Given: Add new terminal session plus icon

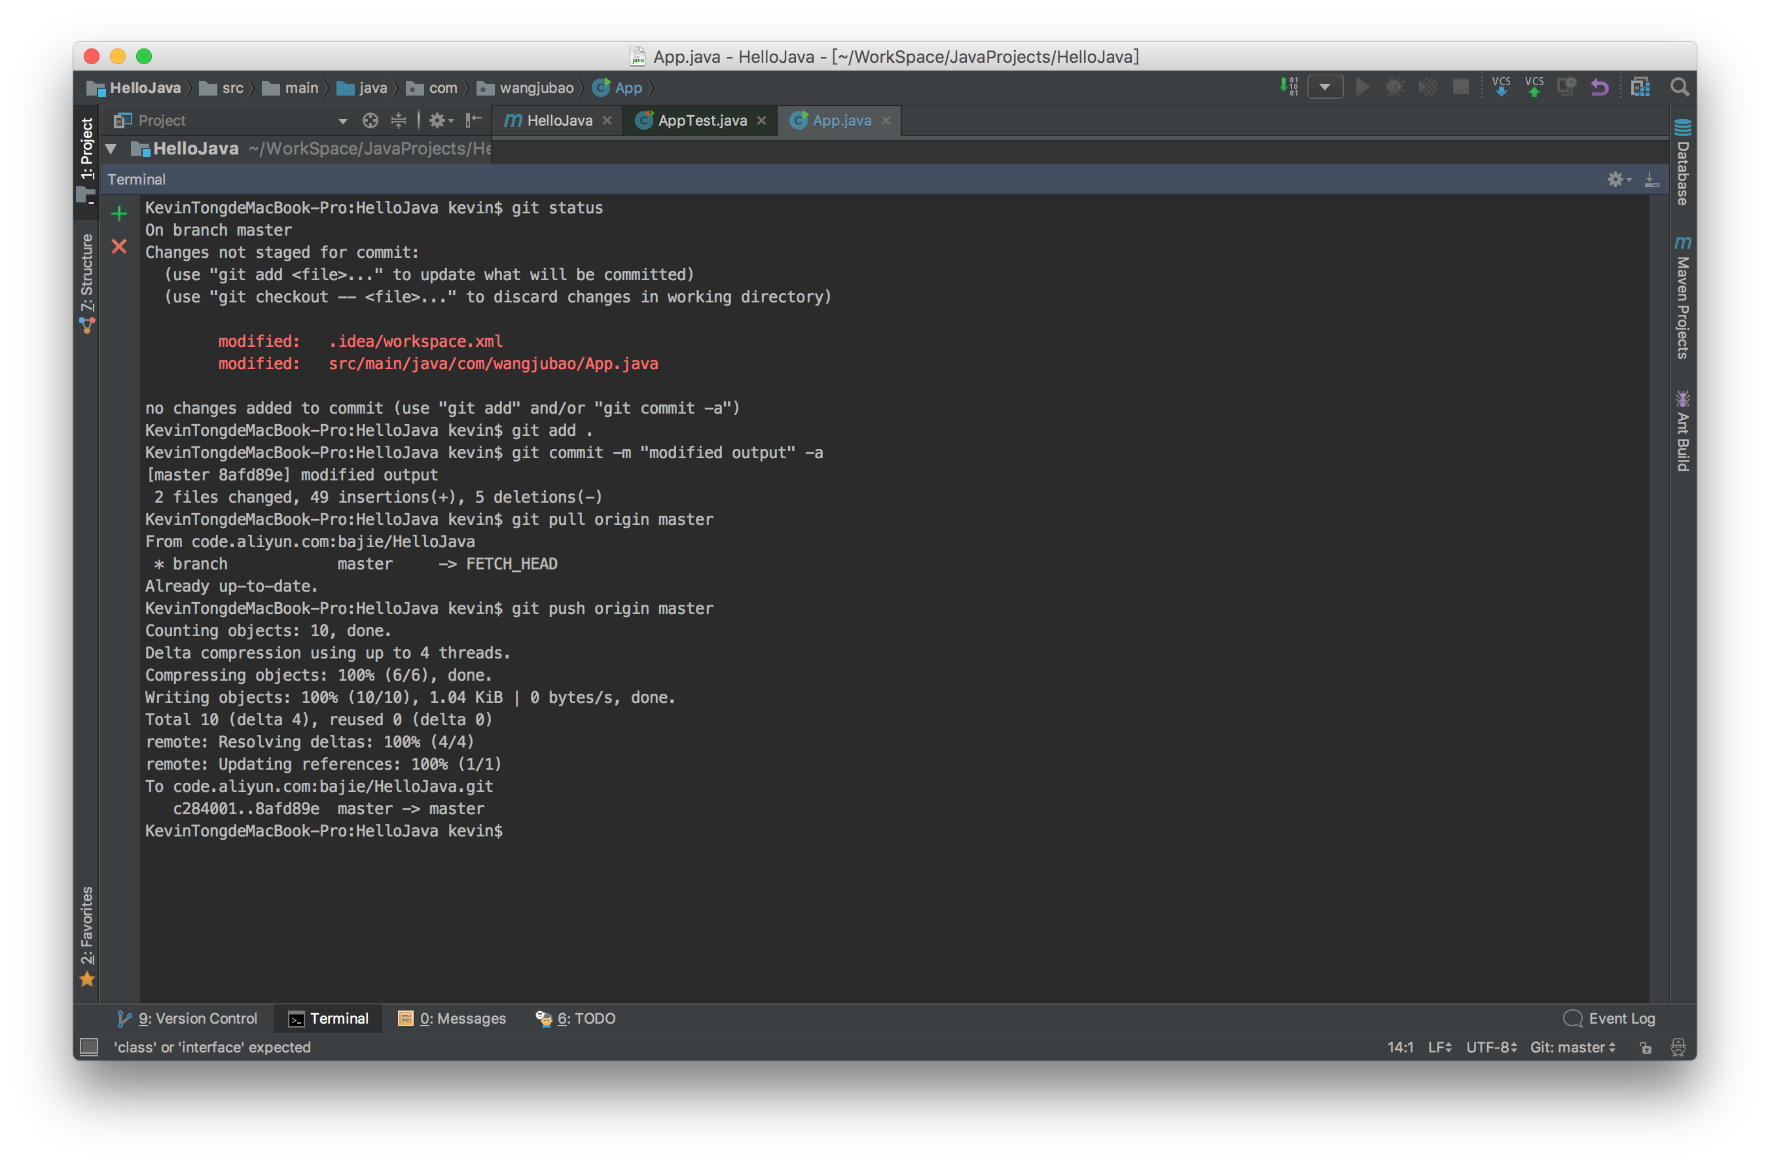Looking at the screenshot, I should (119, 214).
